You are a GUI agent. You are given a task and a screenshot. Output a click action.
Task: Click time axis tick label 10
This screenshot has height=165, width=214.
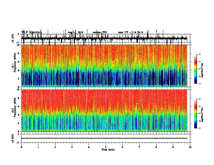tap(190, 147)
